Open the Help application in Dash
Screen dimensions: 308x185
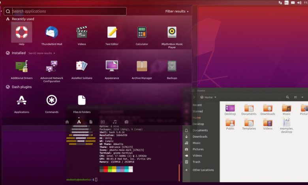coord(22,32)
